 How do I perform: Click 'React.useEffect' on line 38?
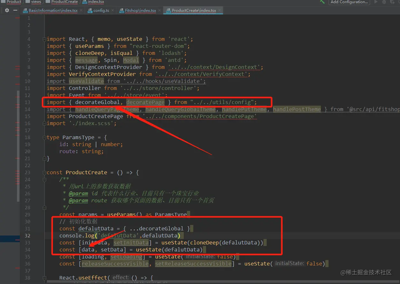point(83,278)
